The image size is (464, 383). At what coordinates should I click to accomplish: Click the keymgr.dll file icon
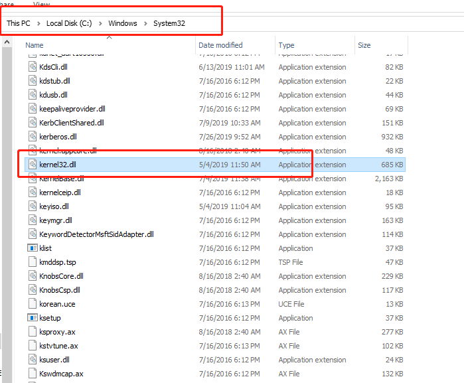tap(33, 220)
